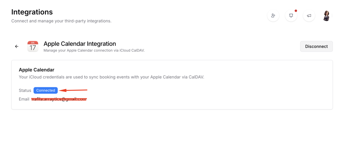This screenshot has height=162, width=343.
Task: Click the red notification dot on bell
Action: pyautogui.click(x=296, y=11)
